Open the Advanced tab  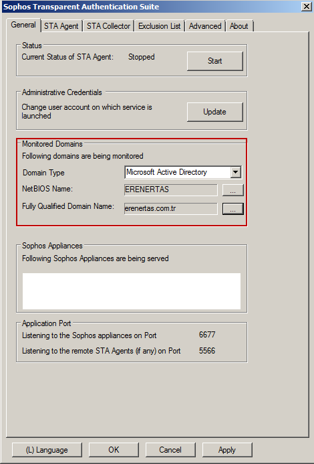pos(205,26)
